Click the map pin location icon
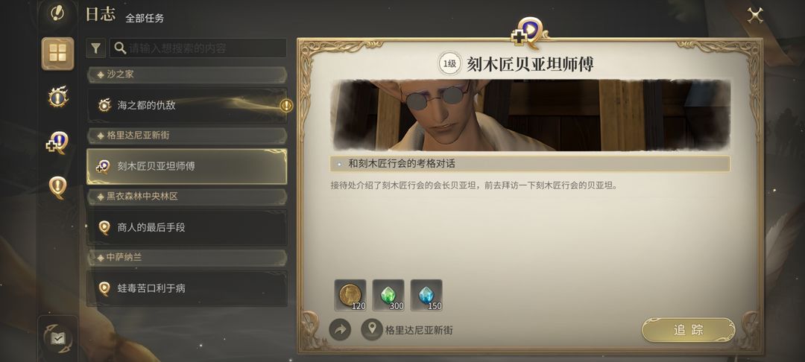Screen dimensions: 805x362 pos(372,330)
